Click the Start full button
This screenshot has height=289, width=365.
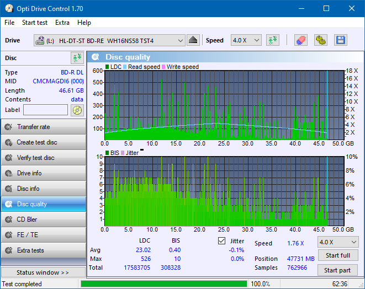click(x=337, y=255)
